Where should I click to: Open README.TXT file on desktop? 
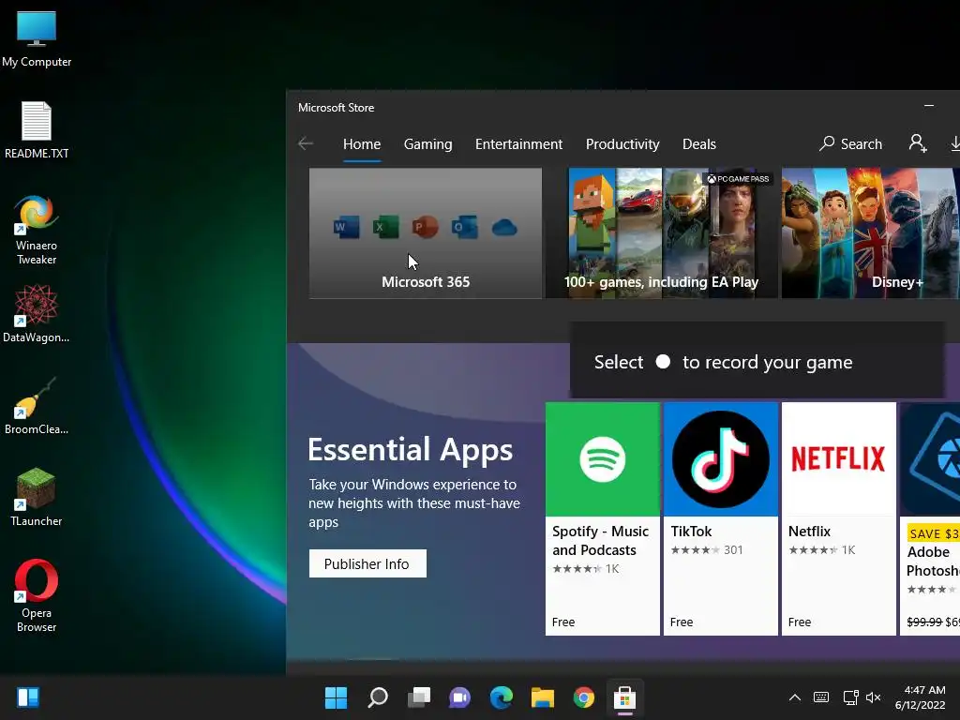(37, 129)
